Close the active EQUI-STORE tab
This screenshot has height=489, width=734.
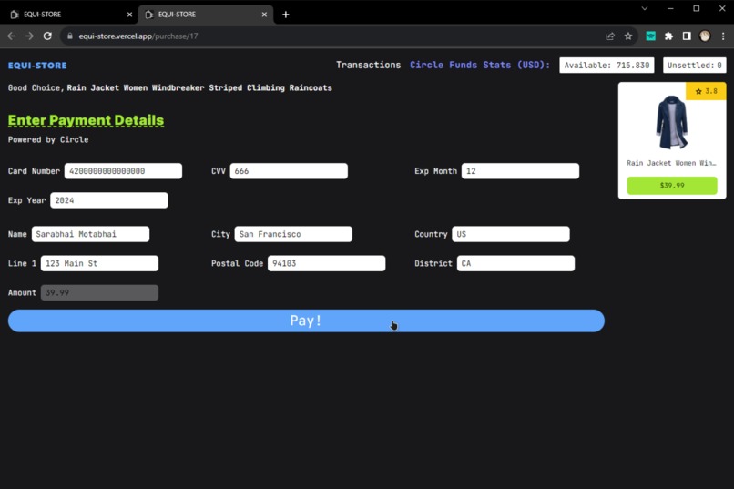click(264, 15)
